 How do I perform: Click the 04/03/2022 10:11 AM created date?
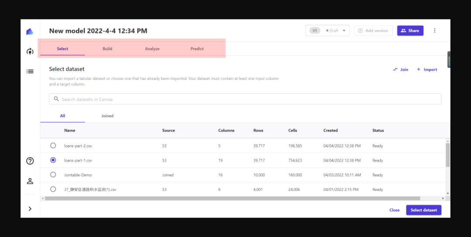pyautogui.click(x=342, y=175)
